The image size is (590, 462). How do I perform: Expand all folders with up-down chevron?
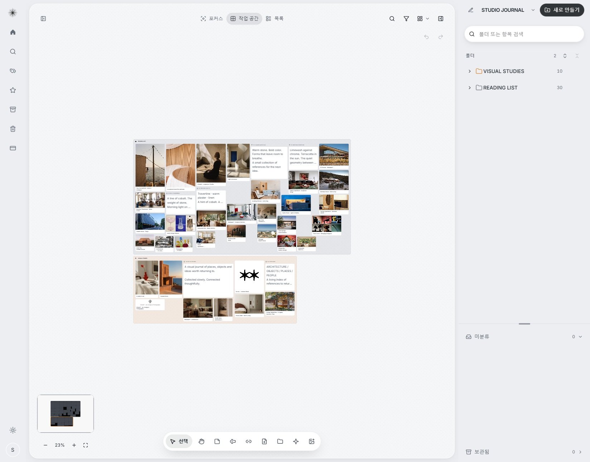[565, 56]
